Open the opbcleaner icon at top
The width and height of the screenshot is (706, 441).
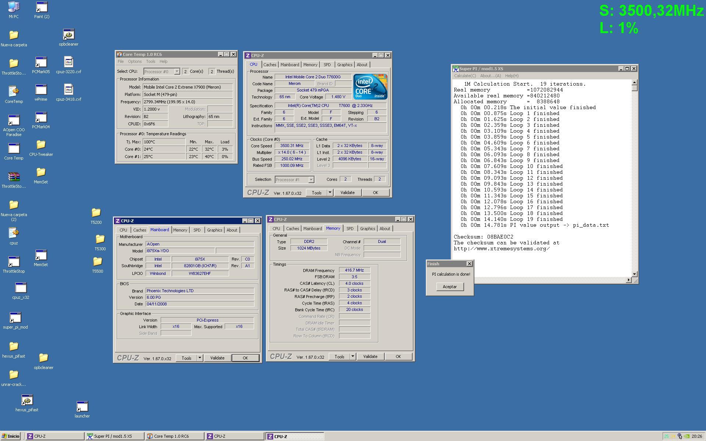68,35
